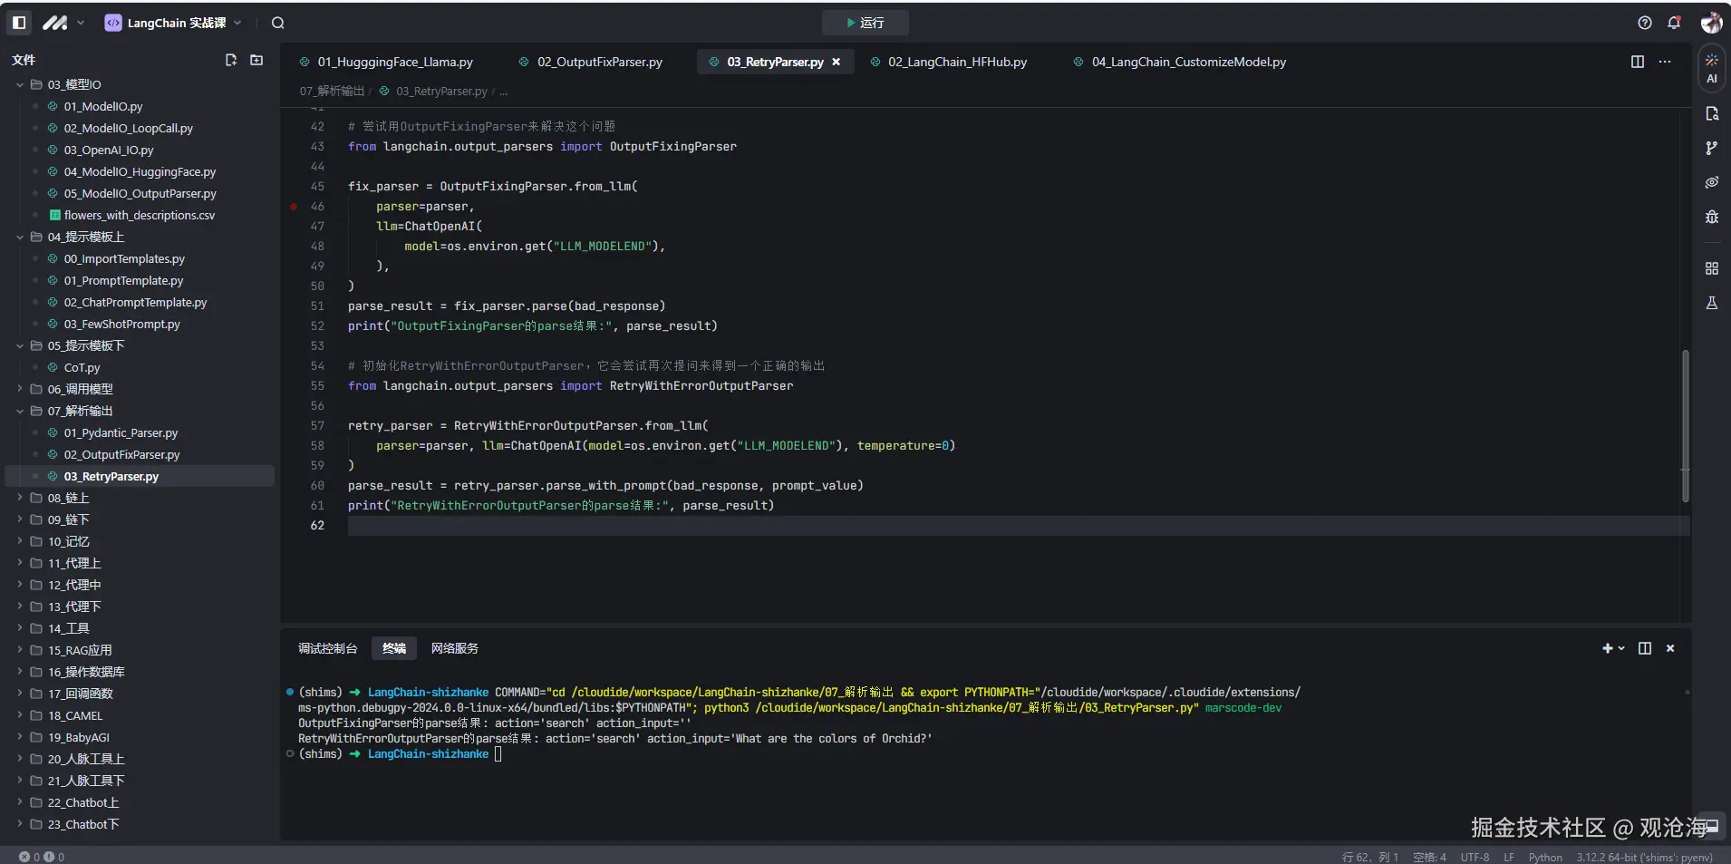
Task: Open the extensions grid icon
Action: coord(1711,268)
